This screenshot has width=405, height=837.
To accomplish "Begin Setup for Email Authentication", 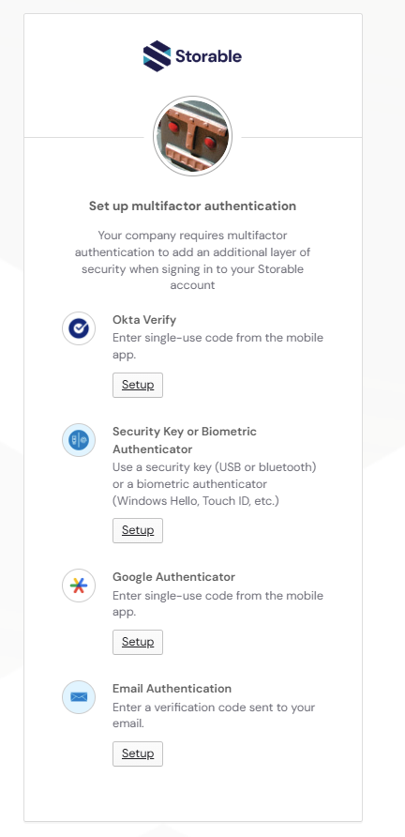I will point(138,753).
